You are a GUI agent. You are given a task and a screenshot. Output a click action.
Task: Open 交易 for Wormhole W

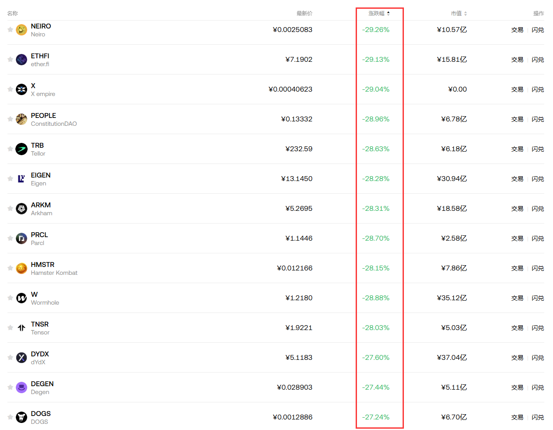click(517, 298)
